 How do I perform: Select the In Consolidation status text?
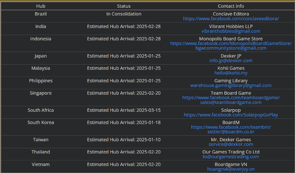(124, 14)
